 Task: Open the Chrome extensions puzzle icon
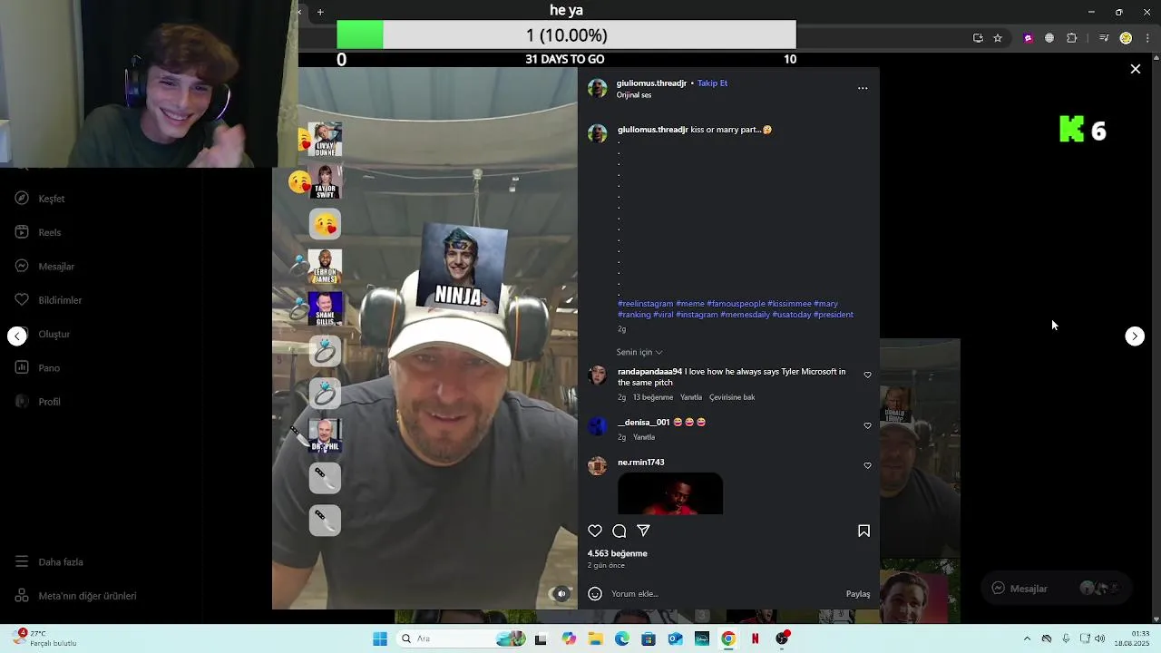pos(1072,38)
